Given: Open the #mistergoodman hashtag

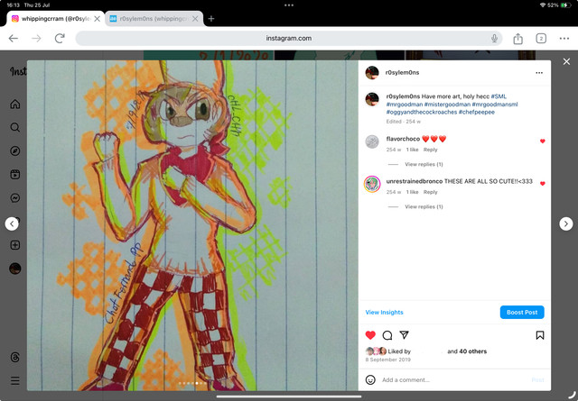Looking at the screenshot, I should click(x=447, y=105).
